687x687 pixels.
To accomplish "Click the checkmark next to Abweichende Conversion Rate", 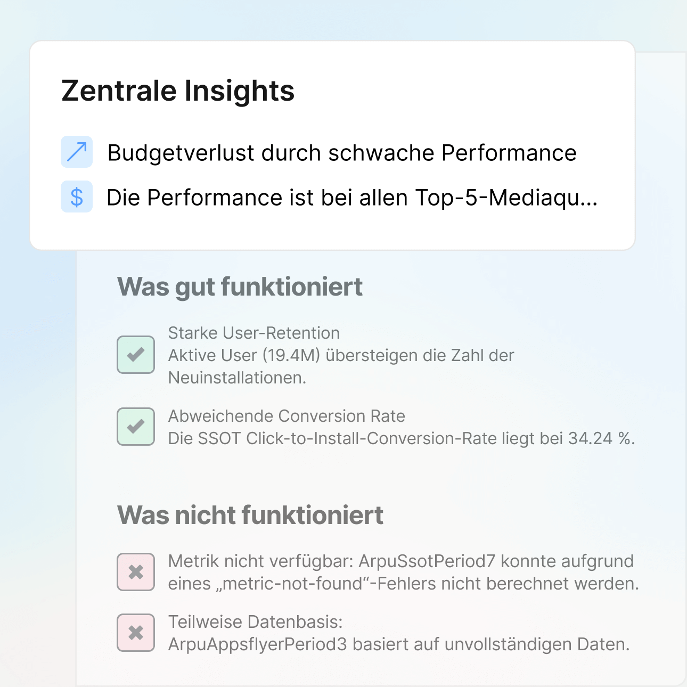I will click(x=136, y=427).
